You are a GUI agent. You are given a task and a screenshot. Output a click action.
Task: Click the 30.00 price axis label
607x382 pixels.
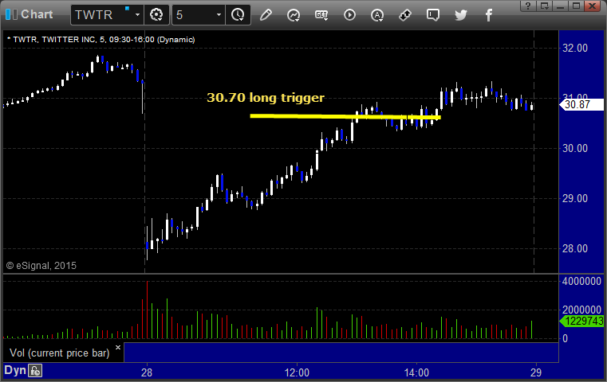tap(575, 148)
